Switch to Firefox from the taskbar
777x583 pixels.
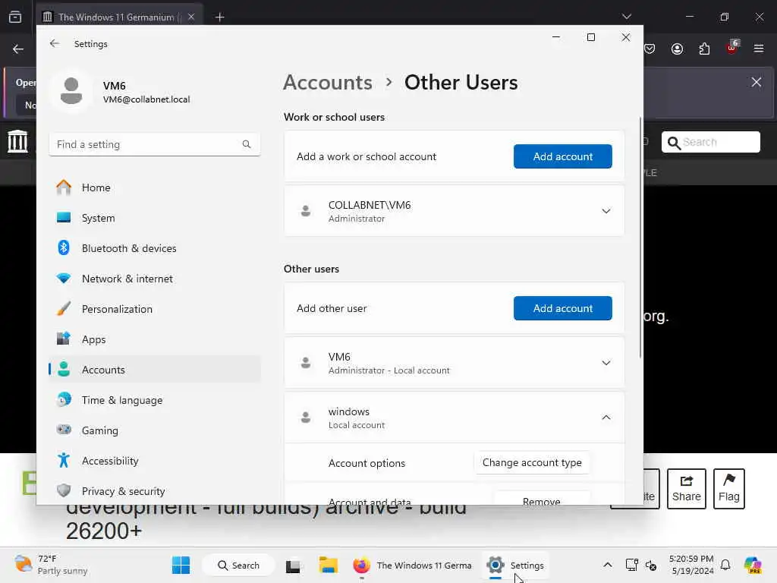pyautogui.click(x=412, y=565)
